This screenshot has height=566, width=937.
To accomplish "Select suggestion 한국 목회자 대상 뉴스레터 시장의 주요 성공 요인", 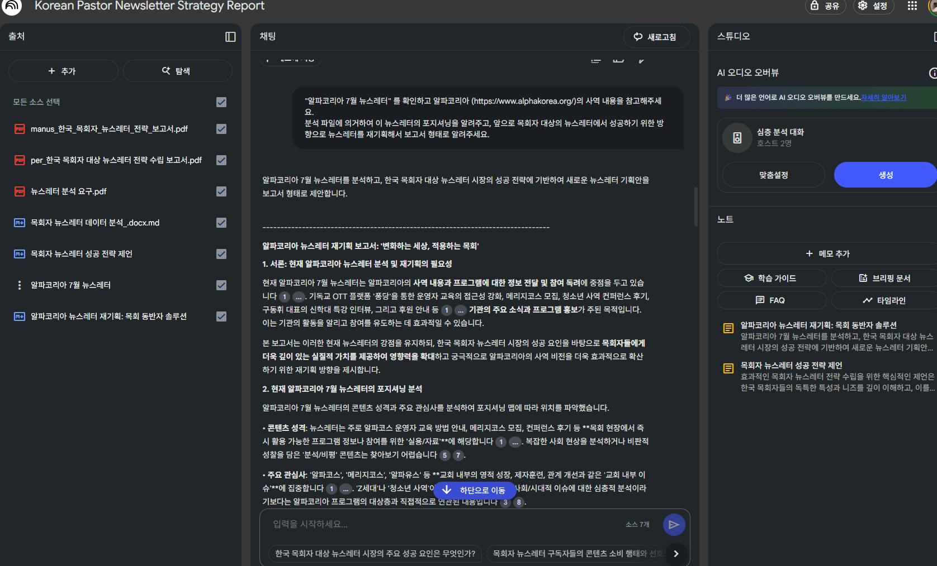I will [375, 554].
